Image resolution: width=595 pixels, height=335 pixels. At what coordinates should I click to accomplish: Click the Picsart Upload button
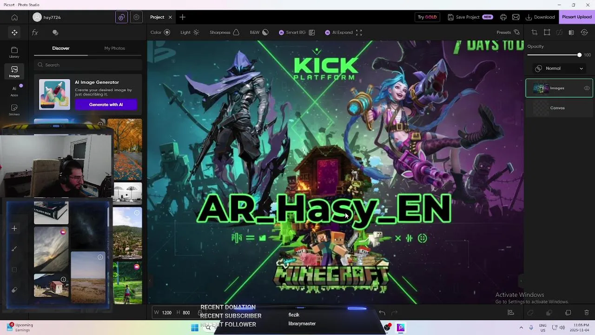click(577, 17)
